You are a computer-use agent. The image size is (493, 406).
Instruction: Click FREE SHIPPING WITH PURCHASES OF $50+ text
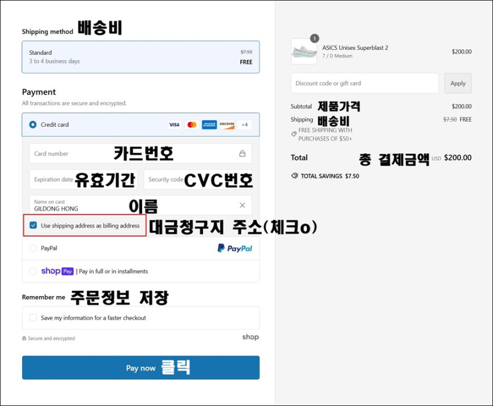[x=325, y=135]
